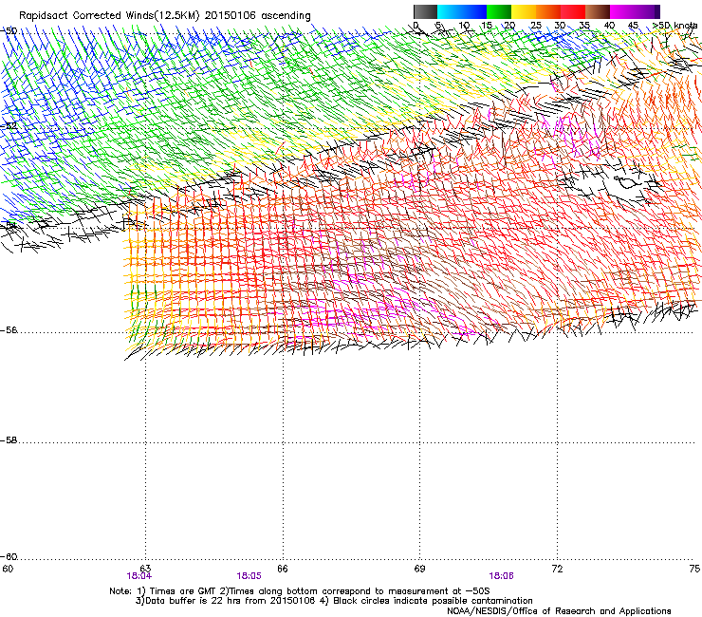The width and height of the screenshot is (702, 617).
Task: Click the '75' longitude label
Action: [x=694, y=569]
